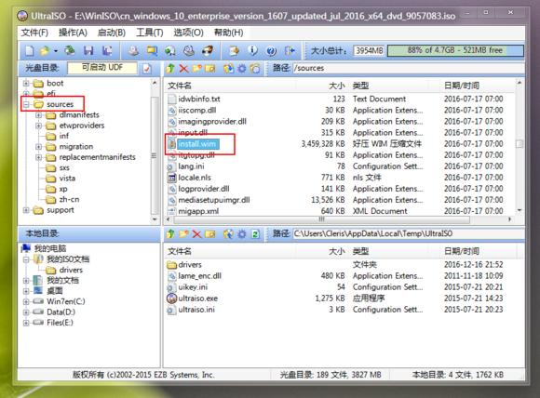Click the yellow folder search toolbar icon
Viewport: 540px width, 398px height.
coord(152,51)
